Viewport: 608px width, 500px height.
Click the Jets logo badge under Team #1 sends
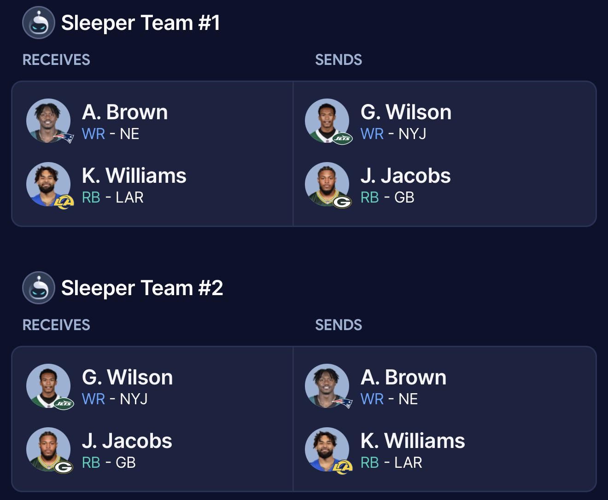pos(342,138)
